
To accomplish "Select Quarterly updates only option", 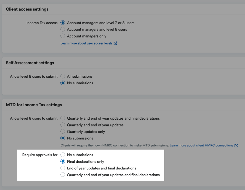I will click(63, 132).
